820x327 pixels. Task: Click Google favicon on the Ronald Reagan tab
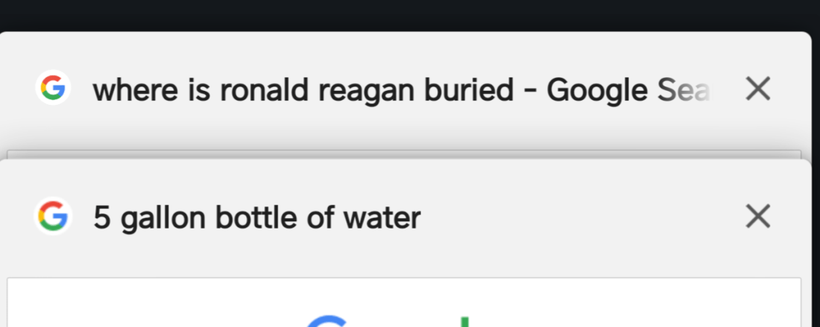tap(53, 89)
